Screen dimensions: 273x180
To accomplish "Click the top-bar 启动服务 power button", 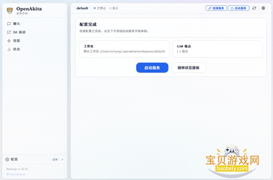I will 239,8.
